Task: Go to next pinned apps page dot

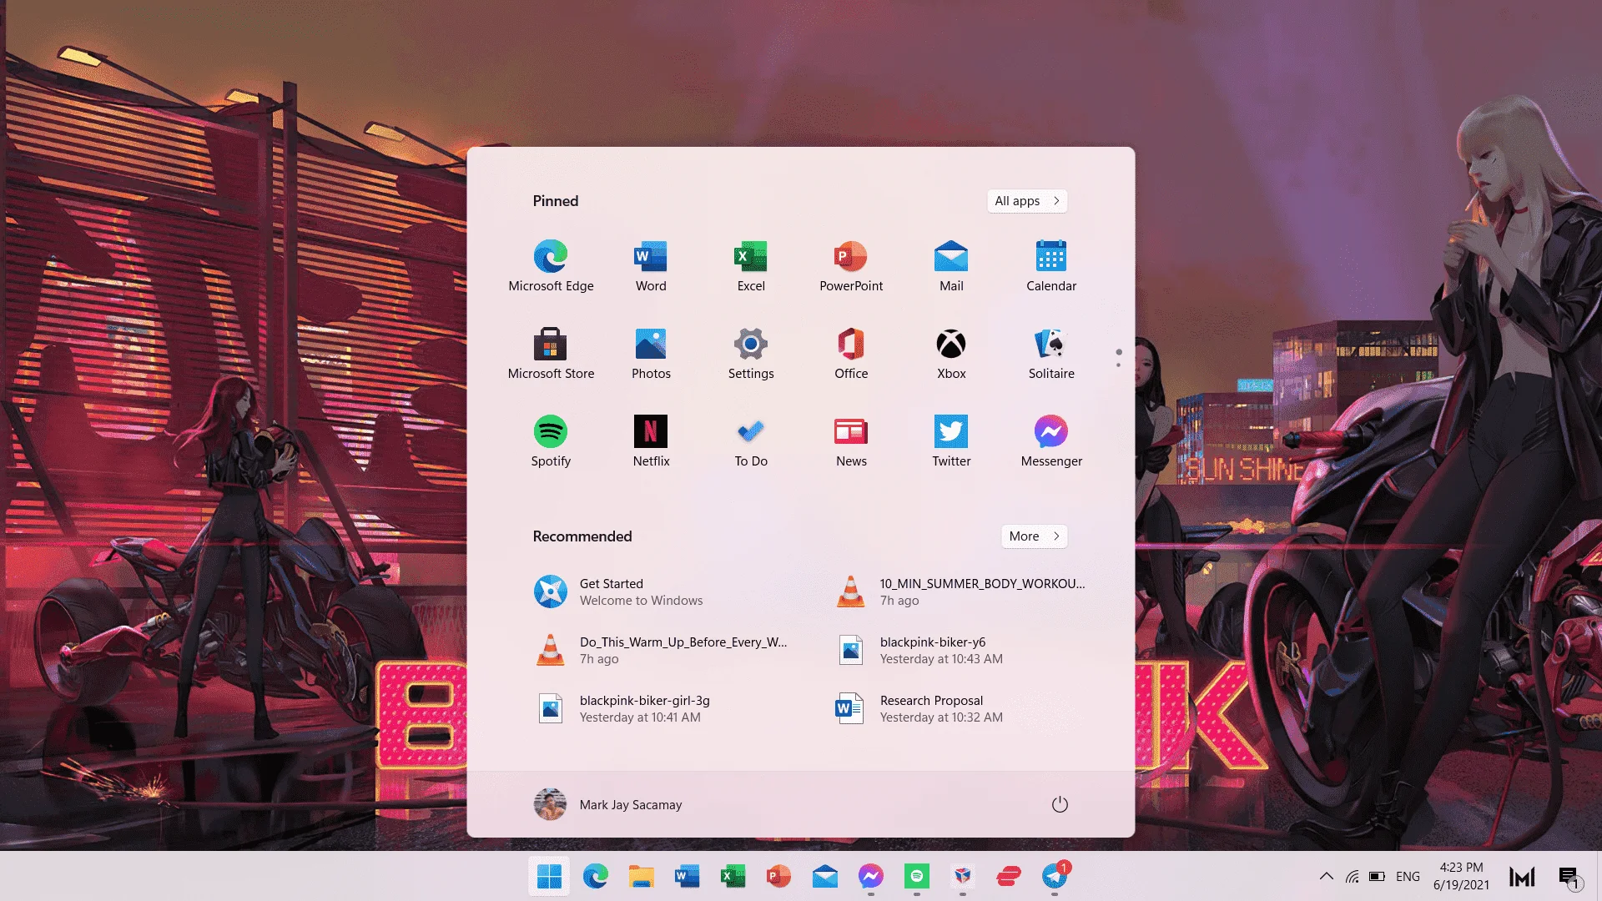Action: coord(1118,365)
